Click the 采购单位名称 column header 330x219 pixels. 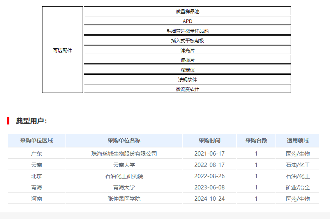tap(124, 140)
